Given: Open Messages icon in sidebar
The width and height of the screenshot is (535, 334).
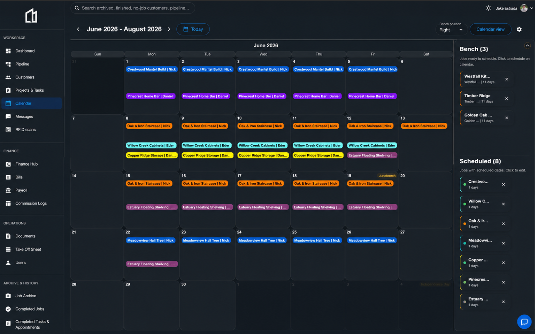Looking at the screenshot, I should coord(8,116).
